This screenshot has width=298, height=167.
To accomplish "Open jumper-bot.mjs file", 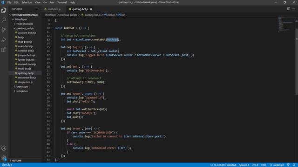I will coord(27,55).
